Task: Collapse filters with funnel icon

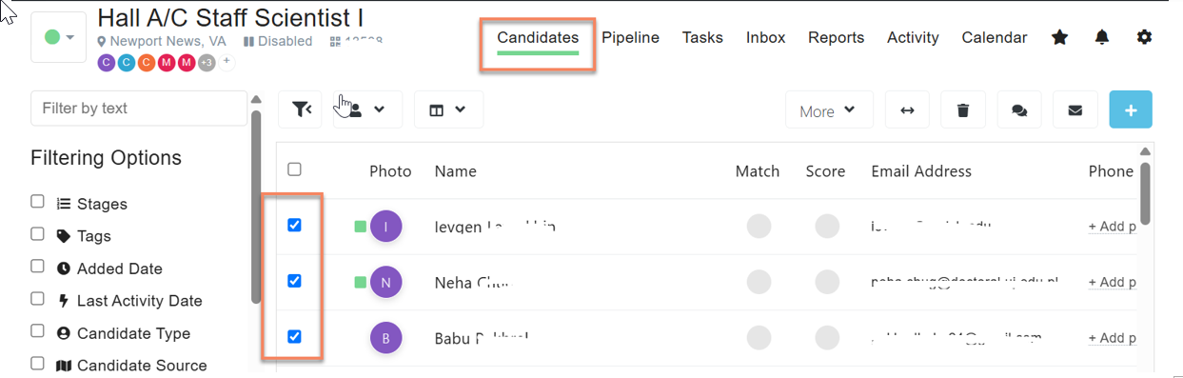Action: pos(301,109)
